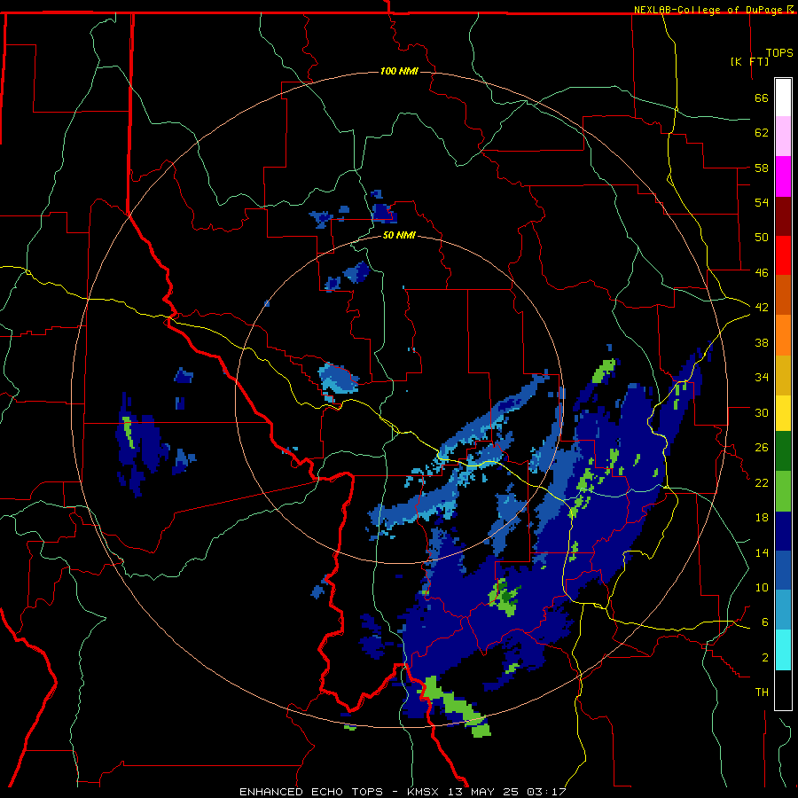The height and width of the screenshot is (798, 798).
Task: Click the "100 NMI" range ring label
Action: point(399,71)
